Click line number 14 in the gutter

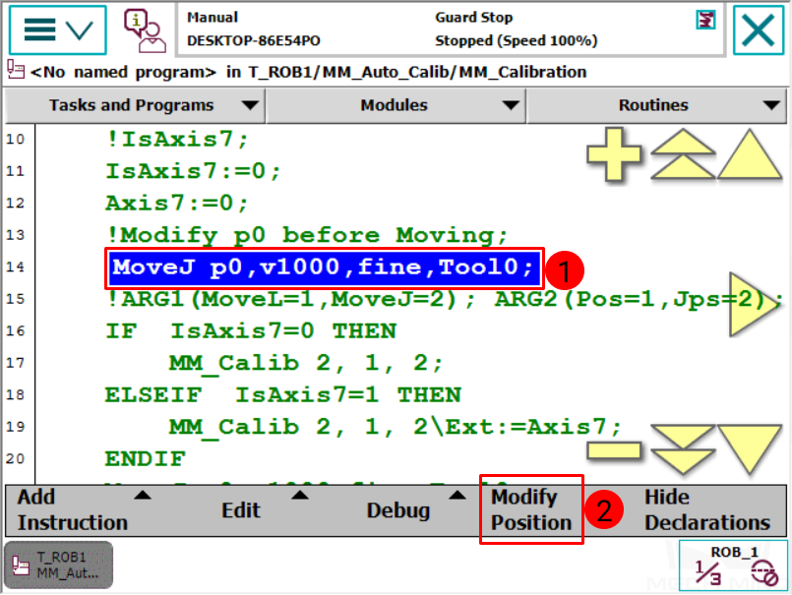point(15,268)
